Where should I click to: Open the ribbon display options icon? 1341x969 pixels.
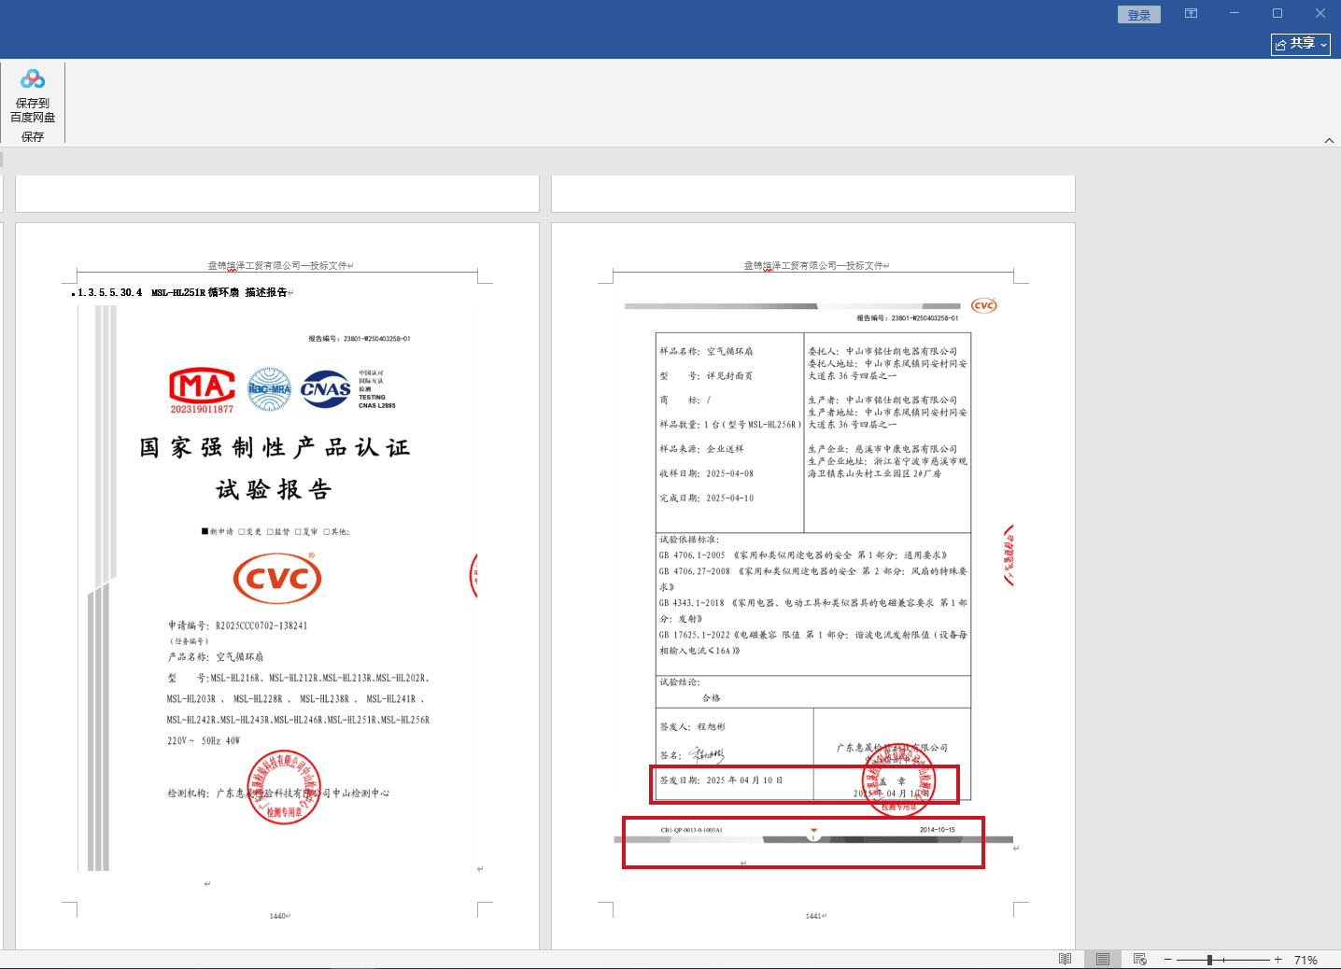tap(1191, 13)
